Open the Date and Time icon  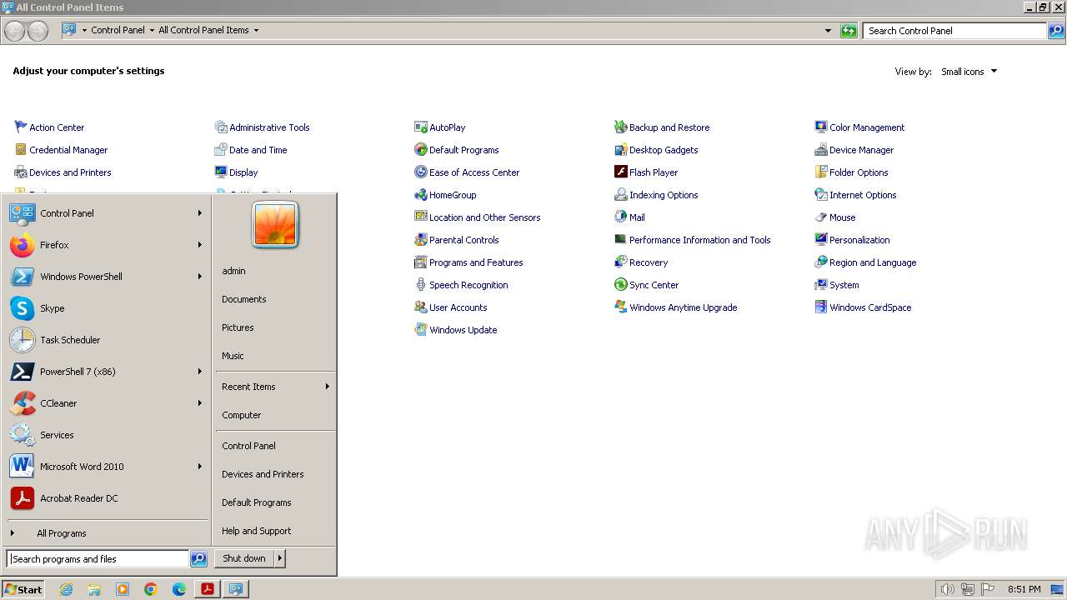click(x=221, y=150)
